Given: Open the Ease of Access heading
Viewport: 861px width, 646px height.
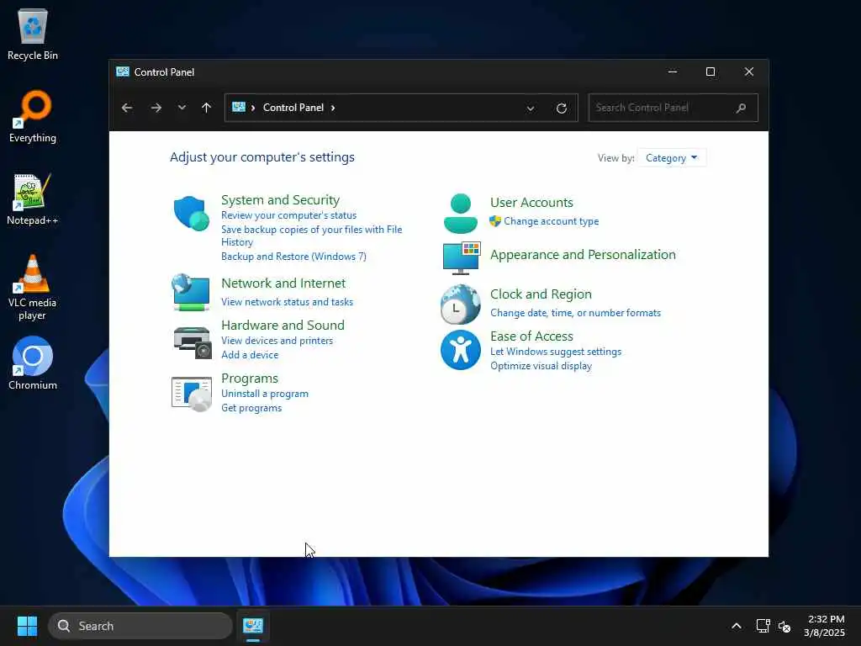Looking at the screenshot, I should tap(531, 336).
